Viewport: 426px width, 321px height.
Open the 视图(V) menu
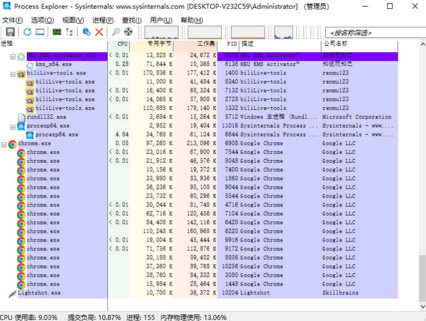click(73, 20)
